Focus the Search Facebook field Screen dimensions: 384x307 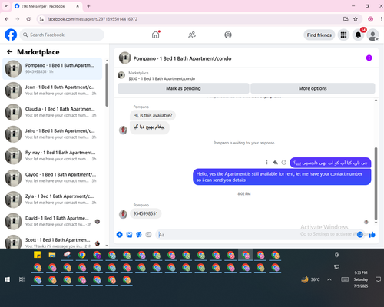pyautogui.click(x=62, y=35)
